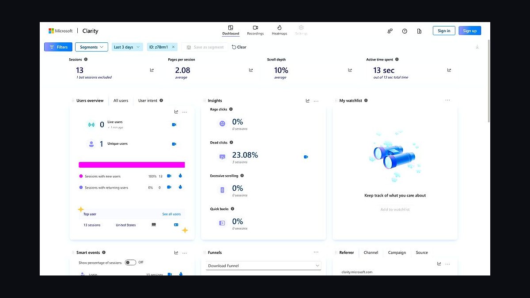Open the Dashboard tab
The image size is (530, 298).
pos(231,30)
